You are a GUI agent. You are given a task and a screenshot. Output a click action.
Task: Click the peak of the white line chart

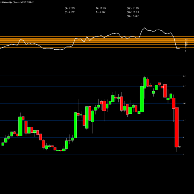pos(145,28)
